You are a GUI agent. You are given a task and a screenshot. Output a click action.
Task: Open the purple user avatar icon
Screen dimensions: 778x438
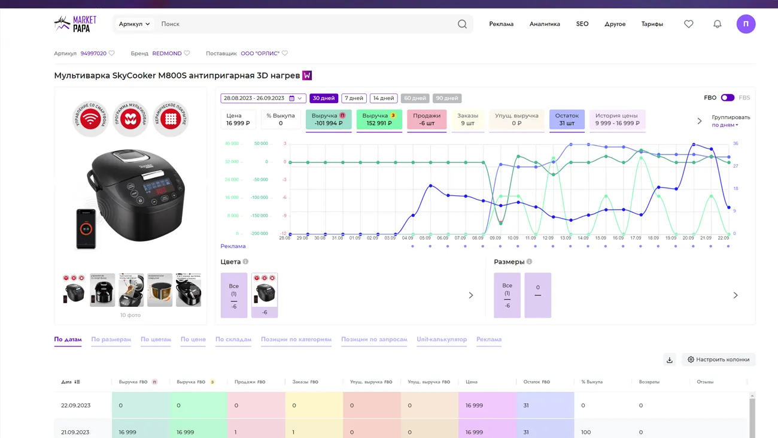coord(746,24)
